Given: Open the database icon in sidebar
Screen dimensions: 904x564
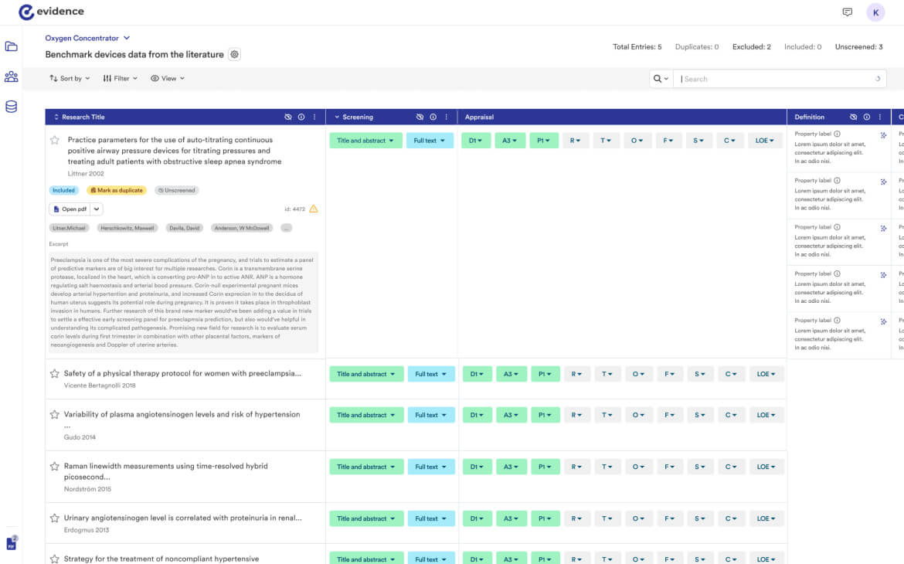Looking at the screenshot, I should click(x=11, y=107).
